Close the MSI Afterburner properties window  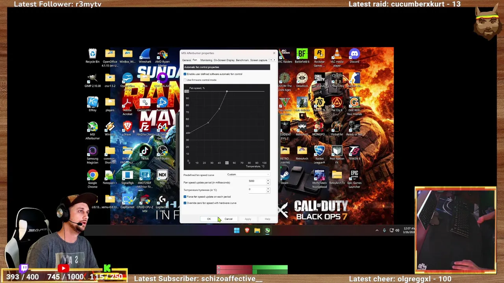[x=274, y=53]
